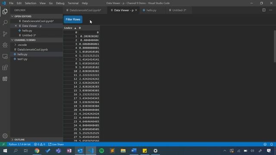Open the Windows Start menu
Image resolution: width=276 pixels, height=155 pixels.
[x=5, y=151]
